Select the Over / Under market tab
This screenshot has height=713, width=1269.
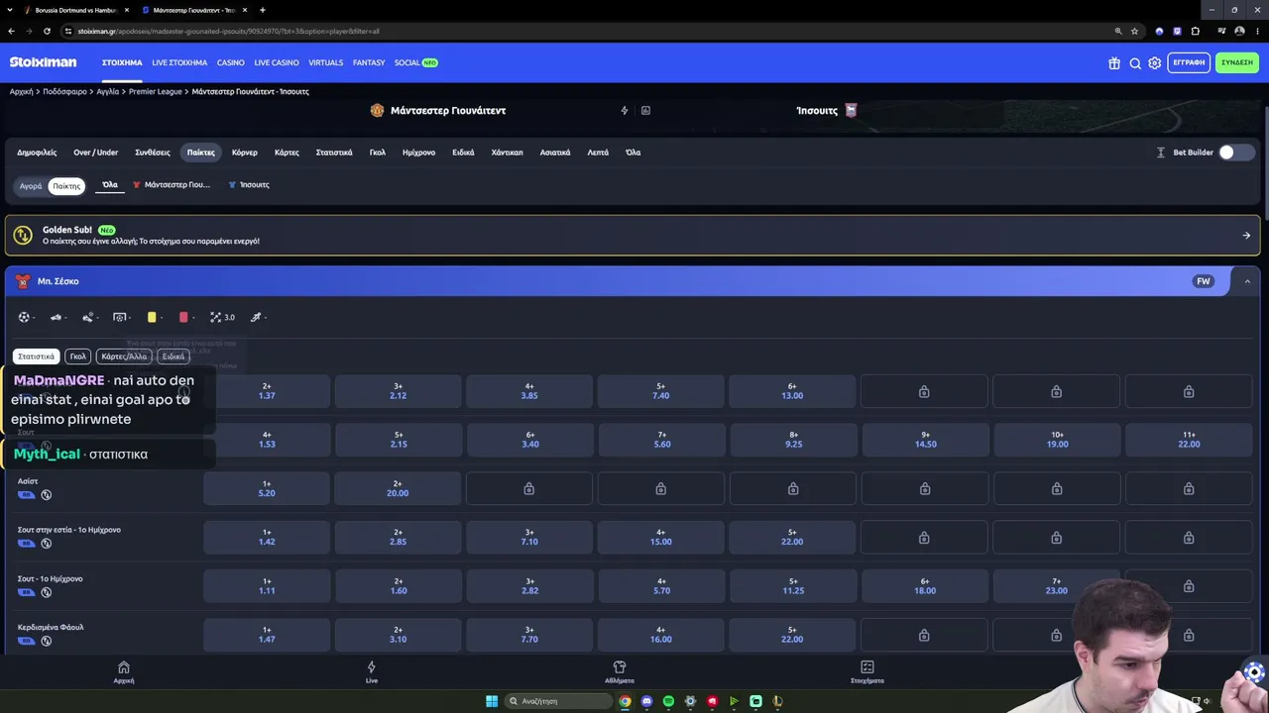pos(96,153)
